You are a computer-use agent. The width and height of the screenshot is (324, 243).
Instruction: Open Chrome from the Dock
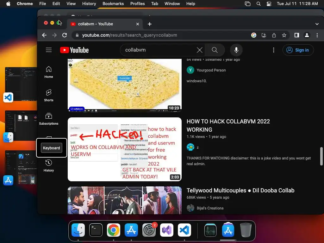pyautogui.click(x=114, y=230)
